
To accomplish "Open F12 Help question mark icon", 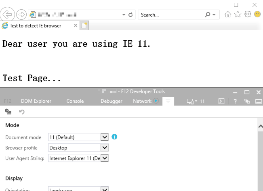I will coord(235,101).
